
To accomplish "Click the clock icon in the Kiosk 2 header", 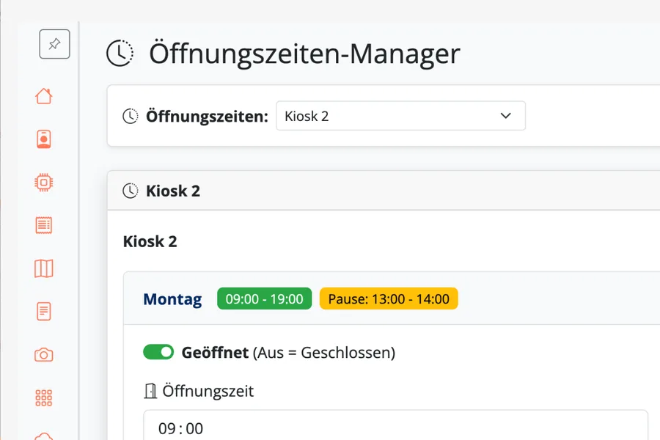I will coord(131,190).
